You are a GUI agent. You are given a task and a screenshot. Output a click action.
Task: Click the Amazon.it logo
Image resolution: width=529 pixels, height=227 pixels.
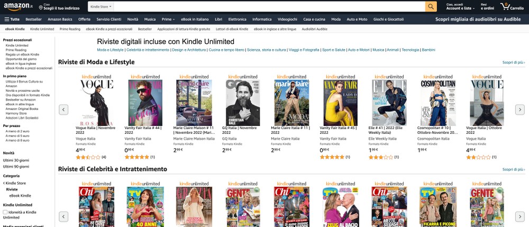[x=18, y=6]
